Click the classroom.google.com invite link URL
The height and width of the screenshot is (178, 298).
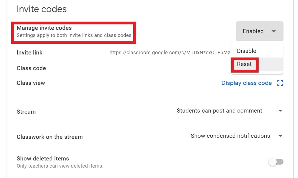click(x=170, y=53)
